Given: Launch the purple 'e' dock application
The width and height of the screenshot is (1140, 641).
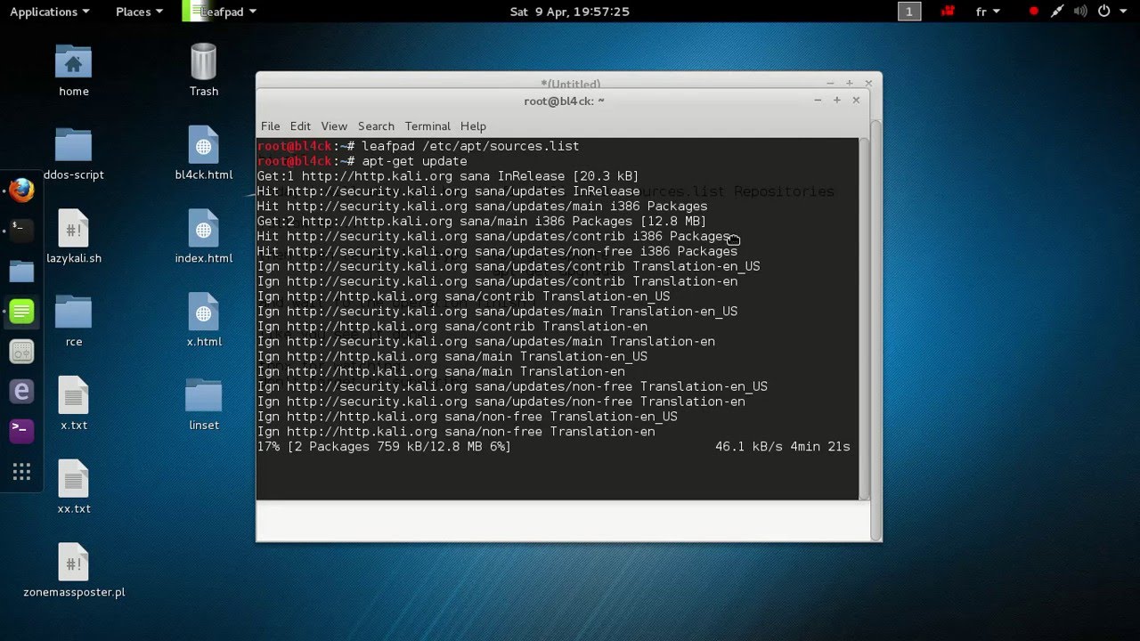Looking at the screenshot, I should (x=21, y=391).
